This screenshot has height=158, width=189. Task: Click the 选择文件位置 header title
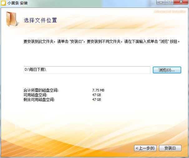pos(41,20)
